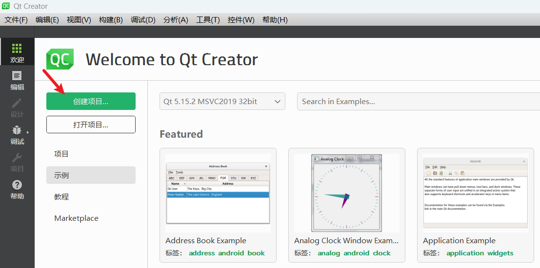Click the 'book' tag link
Image resolution: width=540 pixels, height=268 pixels.
tap(256, 253)
